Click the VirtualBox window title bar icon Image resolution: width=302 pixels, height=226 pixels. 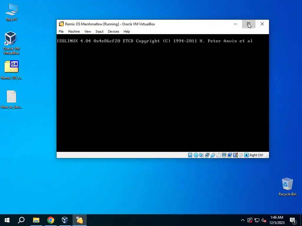[x=61, y=24]
